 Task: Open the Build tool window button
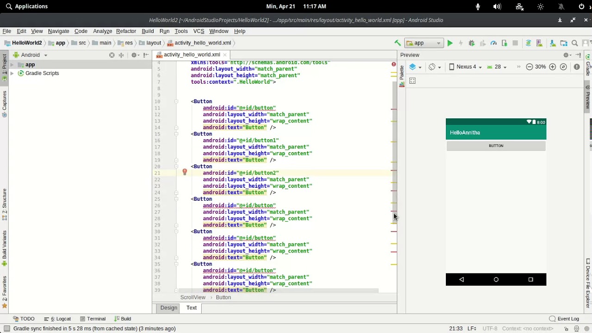[123, 319]
